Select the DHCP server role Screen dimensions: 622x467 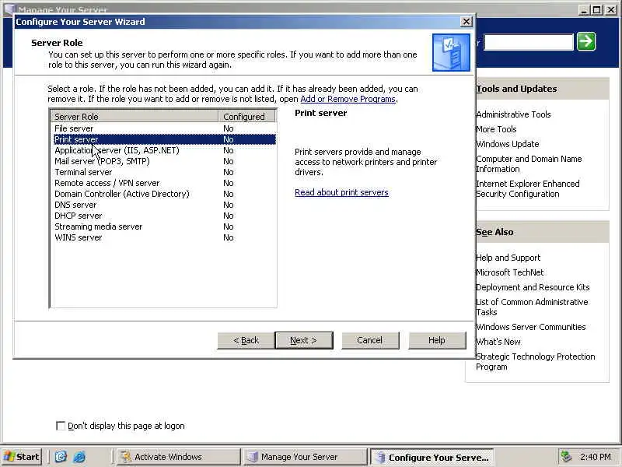[x=163, y=216]
